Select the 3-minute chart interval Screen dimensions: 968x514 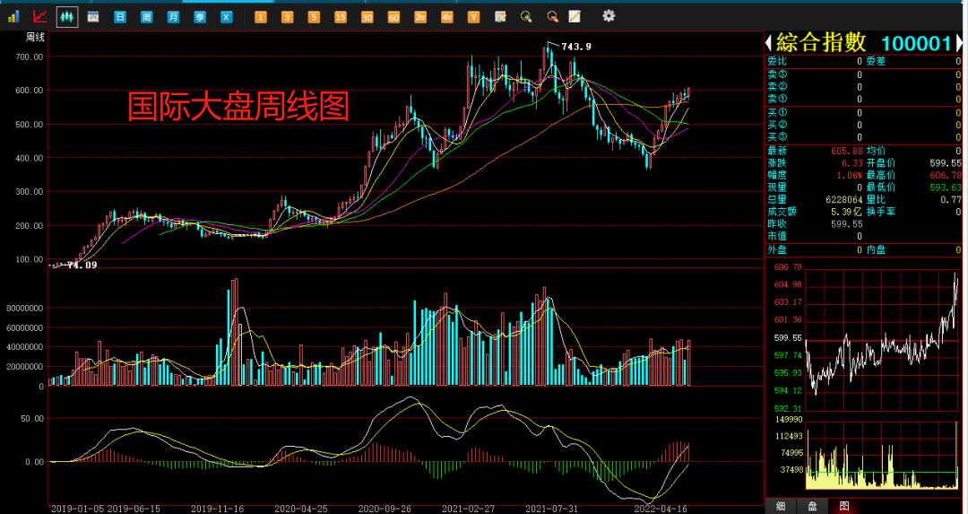(287, 17)
